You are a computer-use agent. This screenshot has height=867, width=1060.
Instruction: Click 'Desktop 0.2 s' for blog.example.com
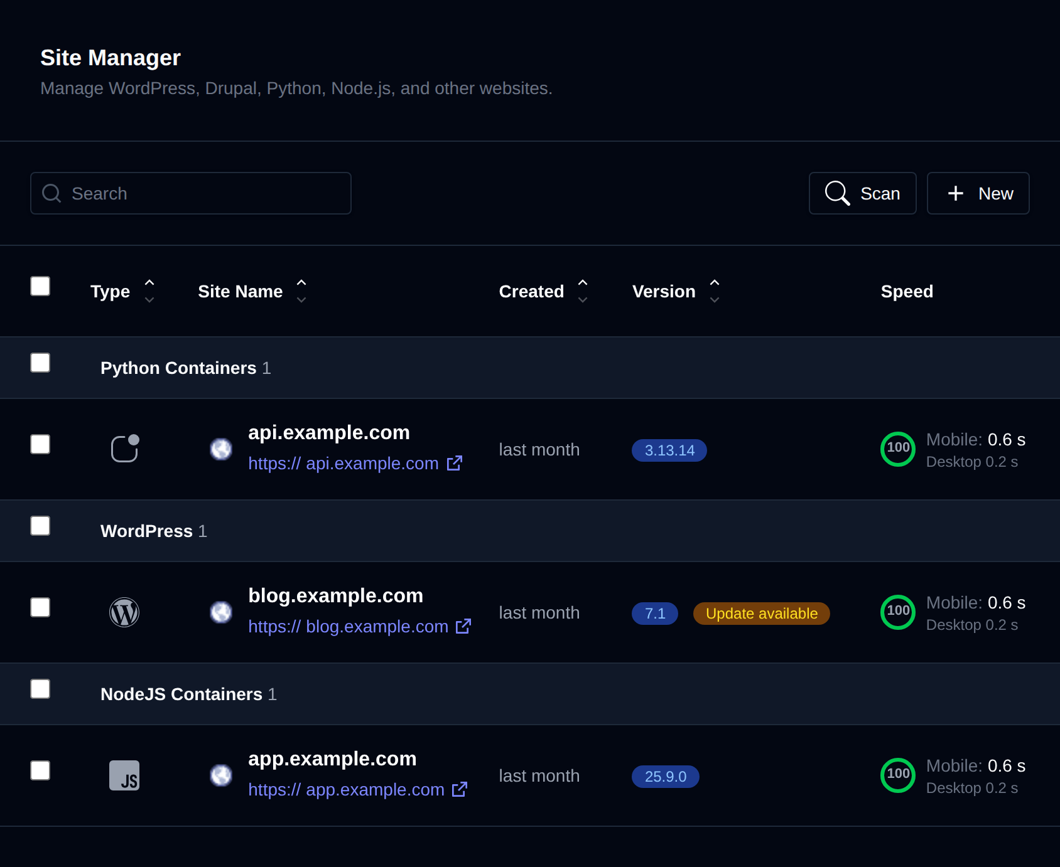972,625
